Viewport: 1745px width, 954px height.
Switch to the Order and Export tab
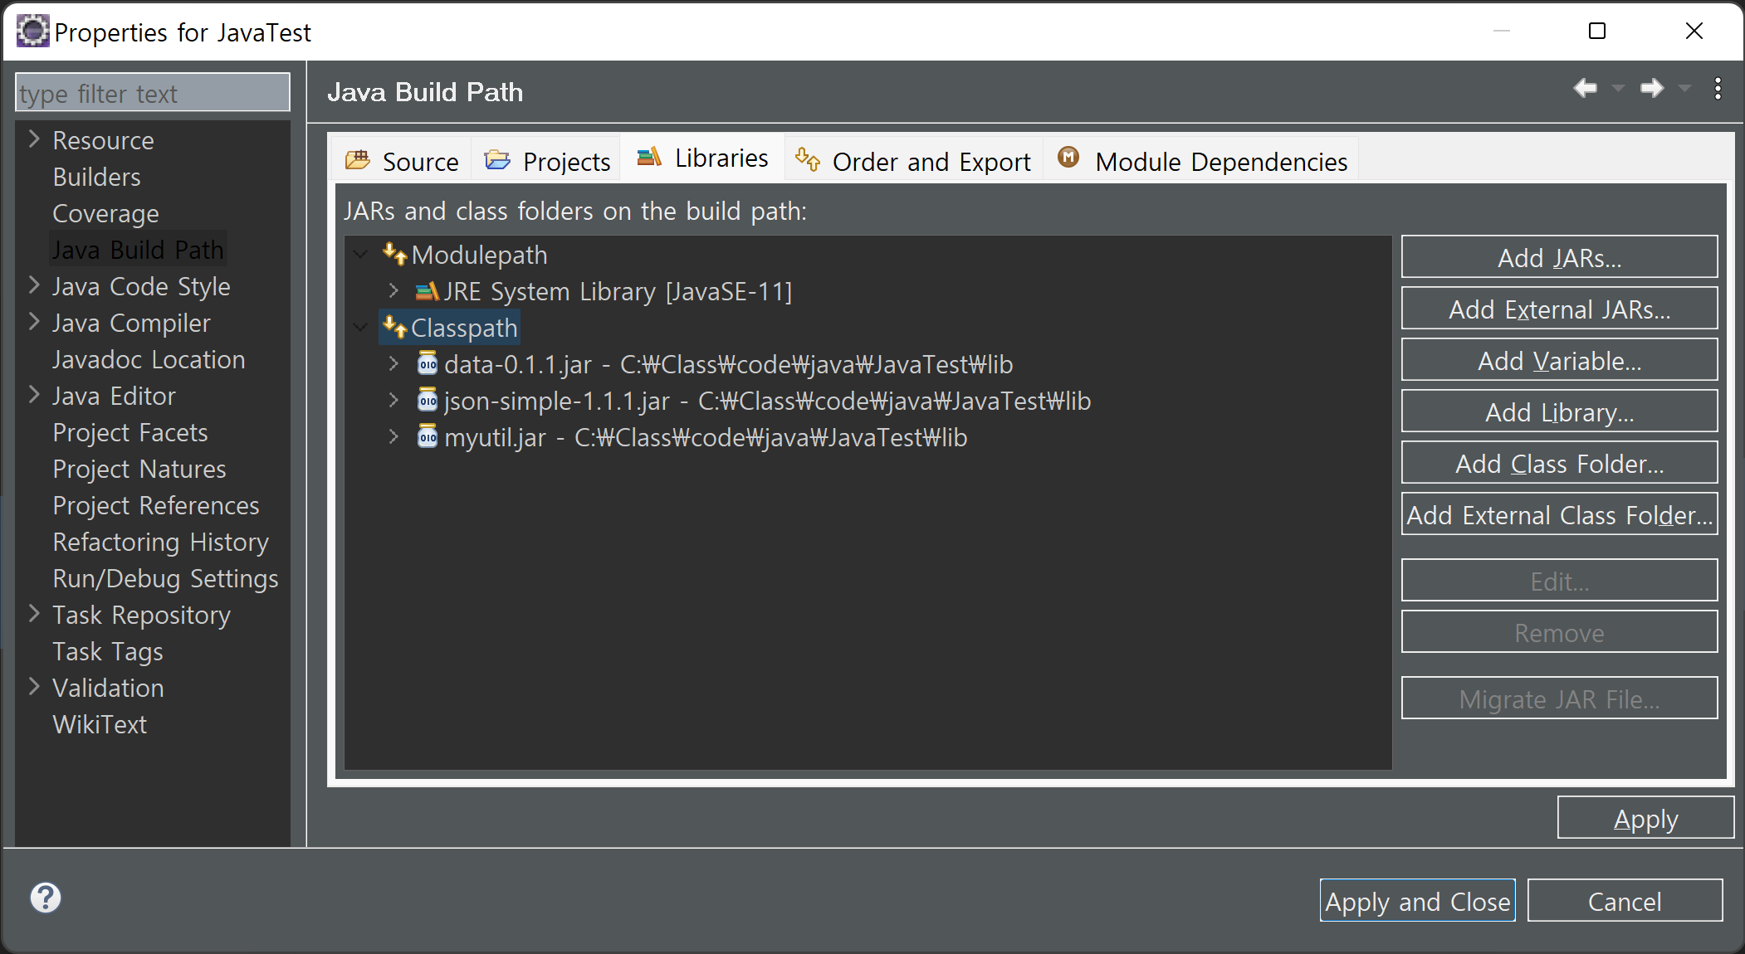[x=914, y=161]
